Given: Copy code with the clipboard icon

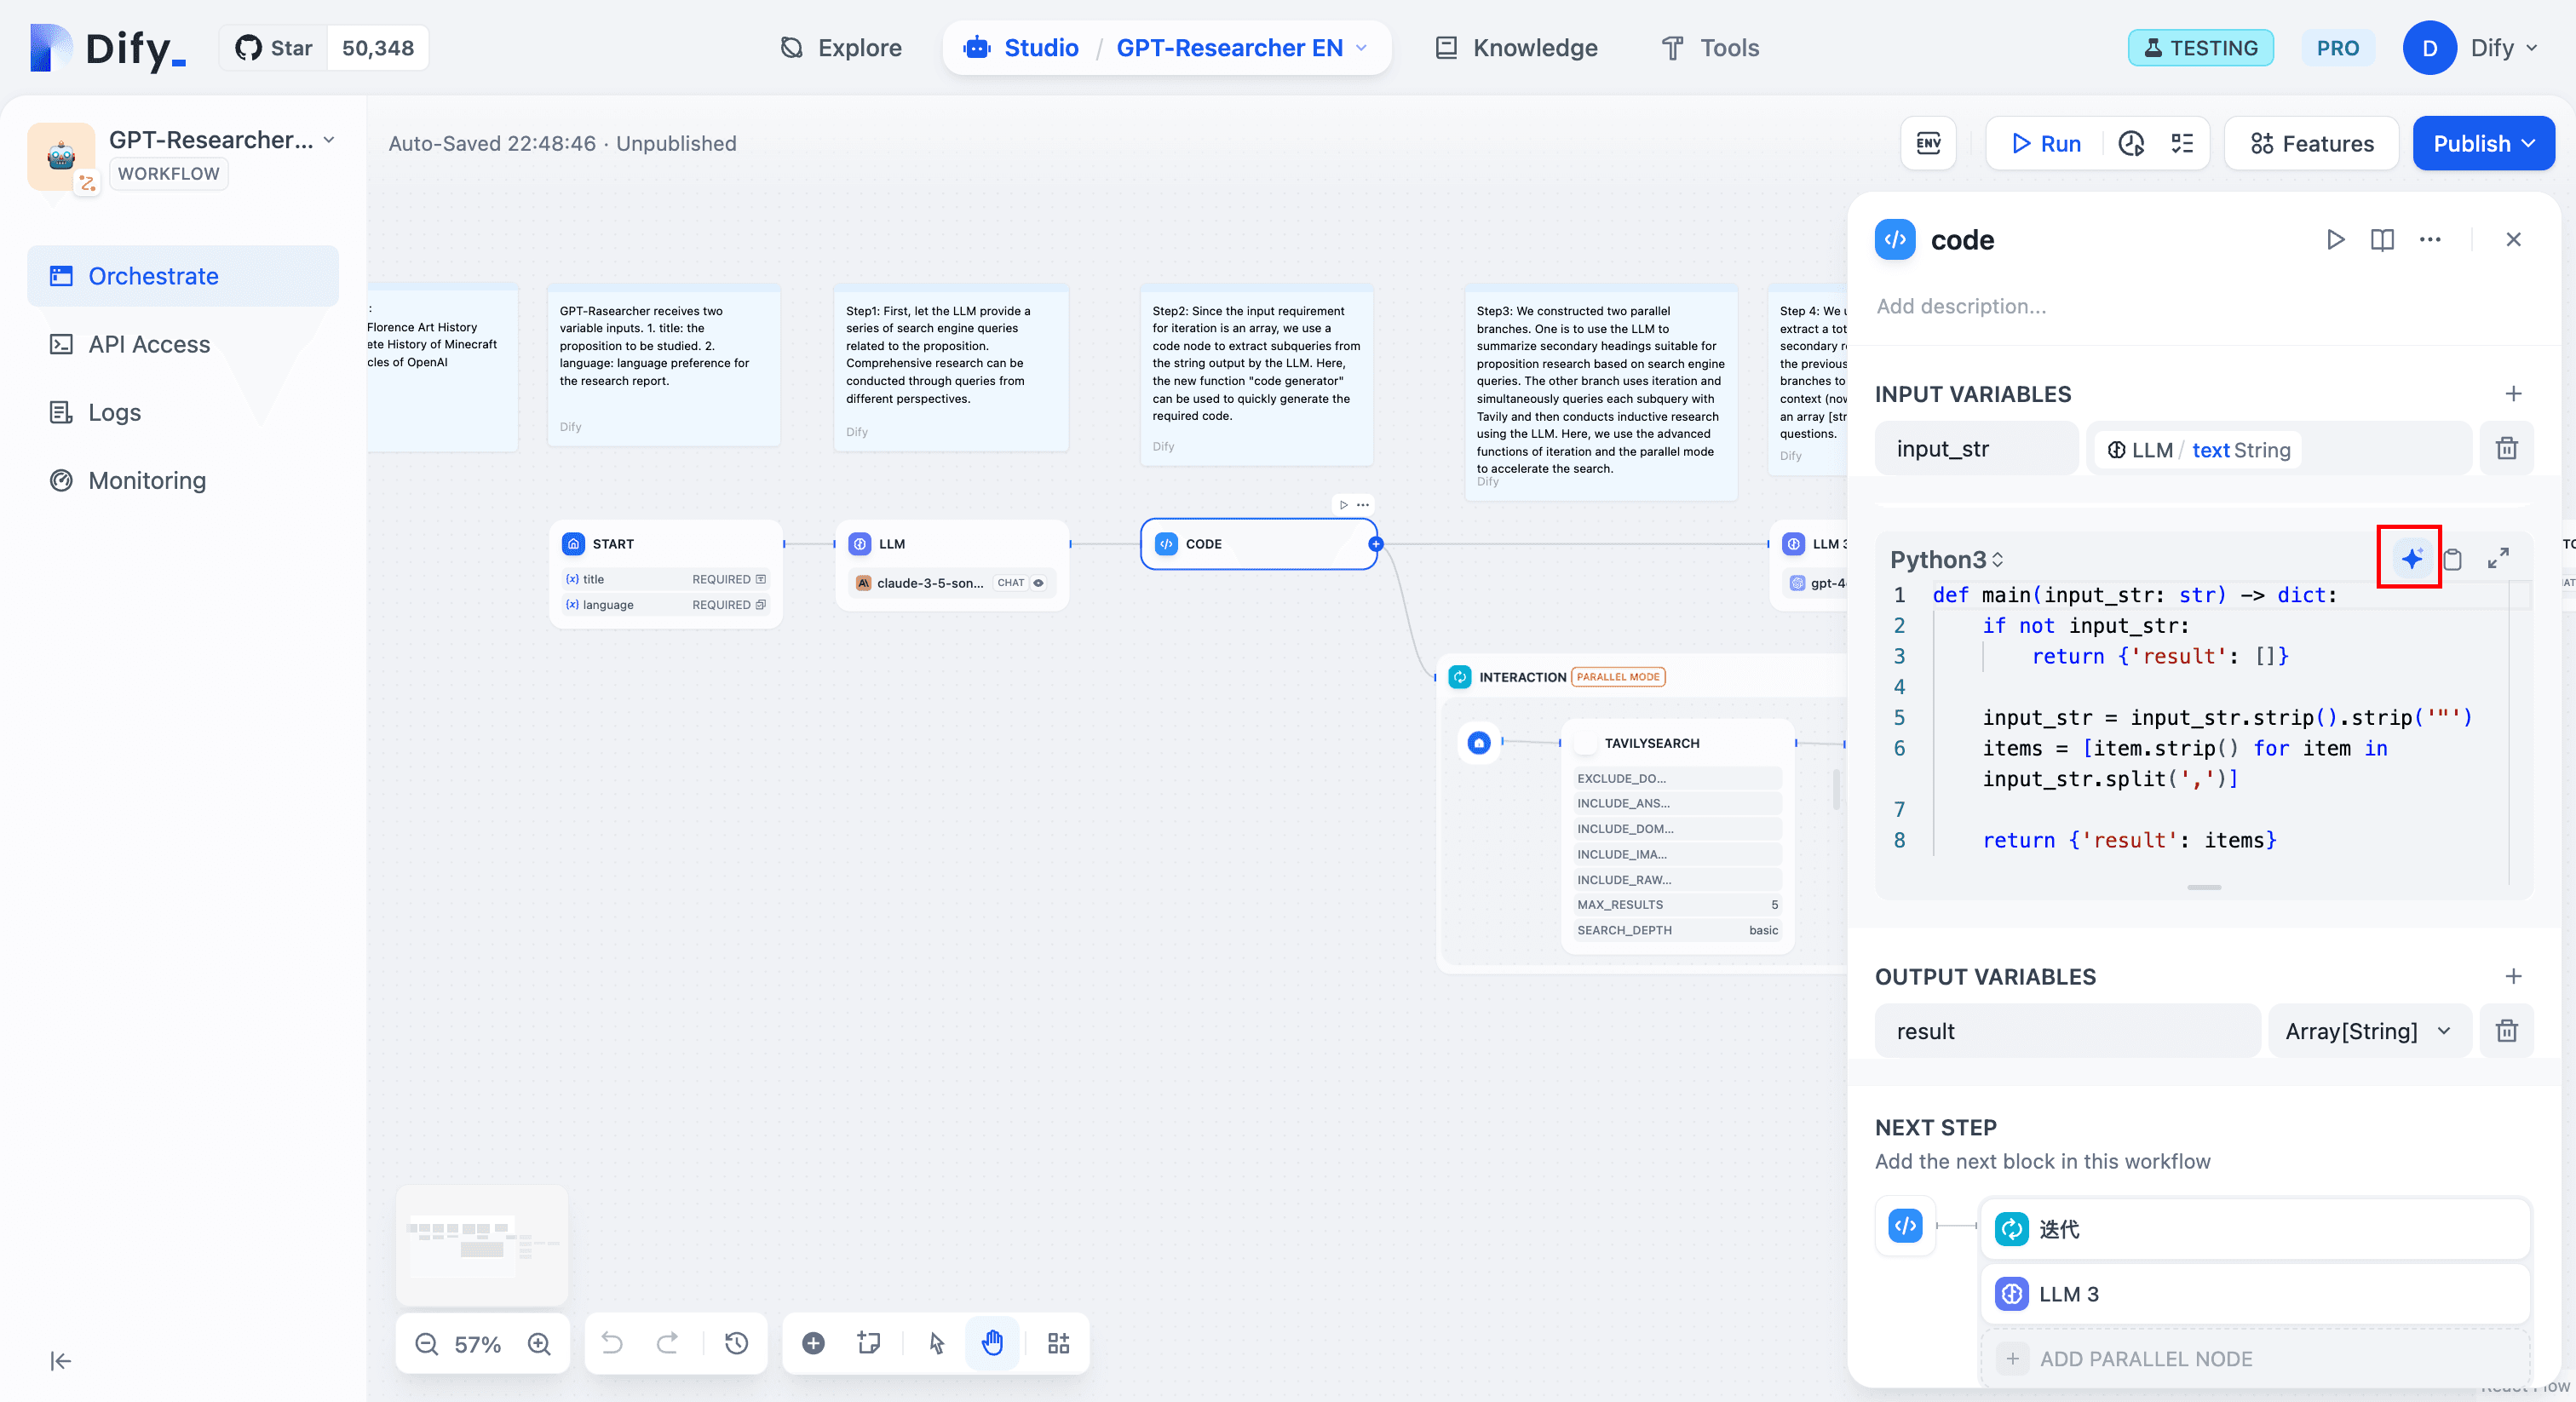Looking at the screenshot, I should [x=2453, y=559].
